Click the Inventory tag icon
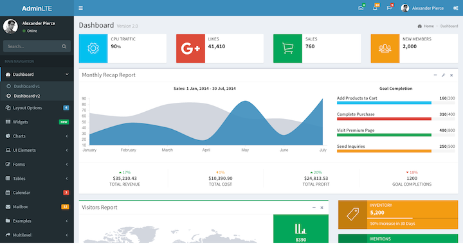The height and width of the screenshot is (250, 463). point(352,215)
